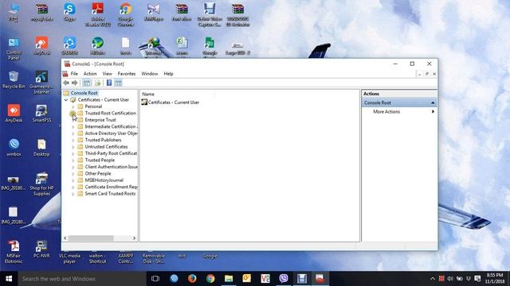Show hidden system tray icons
Screen dimensions: 510x286
click(432, 279)
